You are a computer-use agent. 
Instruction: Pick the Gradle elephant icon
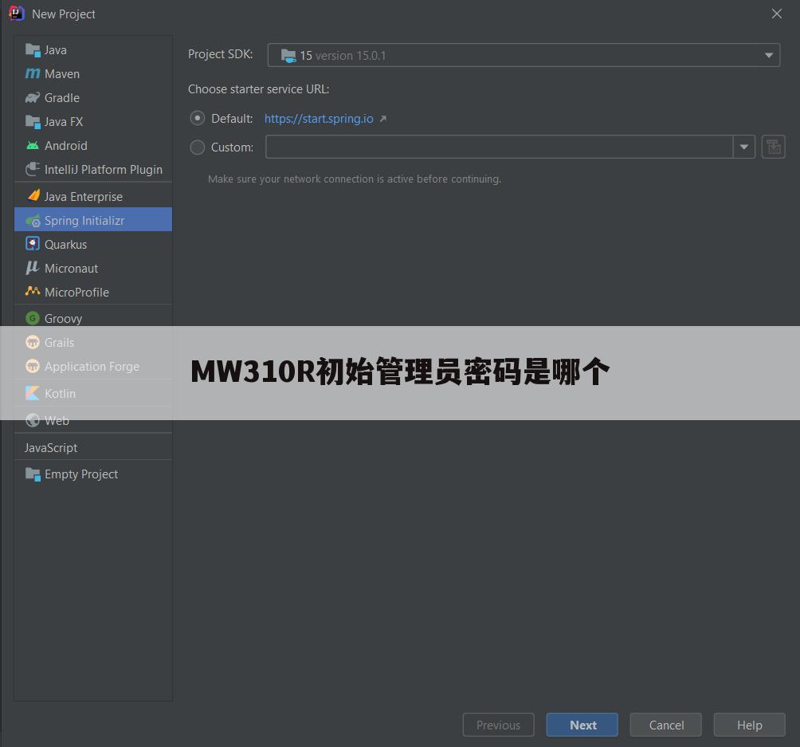pyautogui.click(x=33, y=97)
